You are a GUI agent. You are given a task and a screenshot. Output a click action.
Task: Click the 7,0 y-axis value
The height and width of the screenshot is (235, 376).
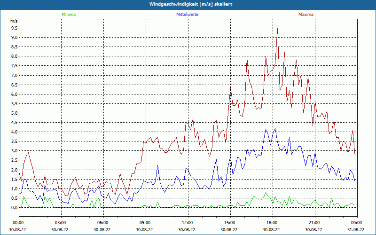click(14, 75)
